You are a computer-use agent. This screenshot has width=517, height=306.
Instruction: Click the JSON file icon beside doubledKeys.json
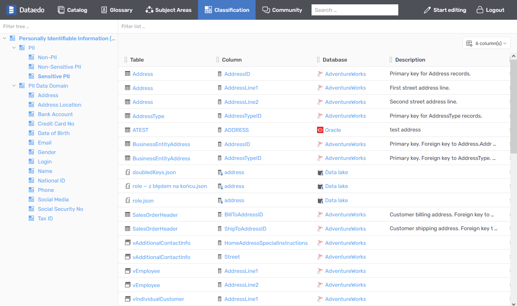pyautogui.click(x=127, y=173)
